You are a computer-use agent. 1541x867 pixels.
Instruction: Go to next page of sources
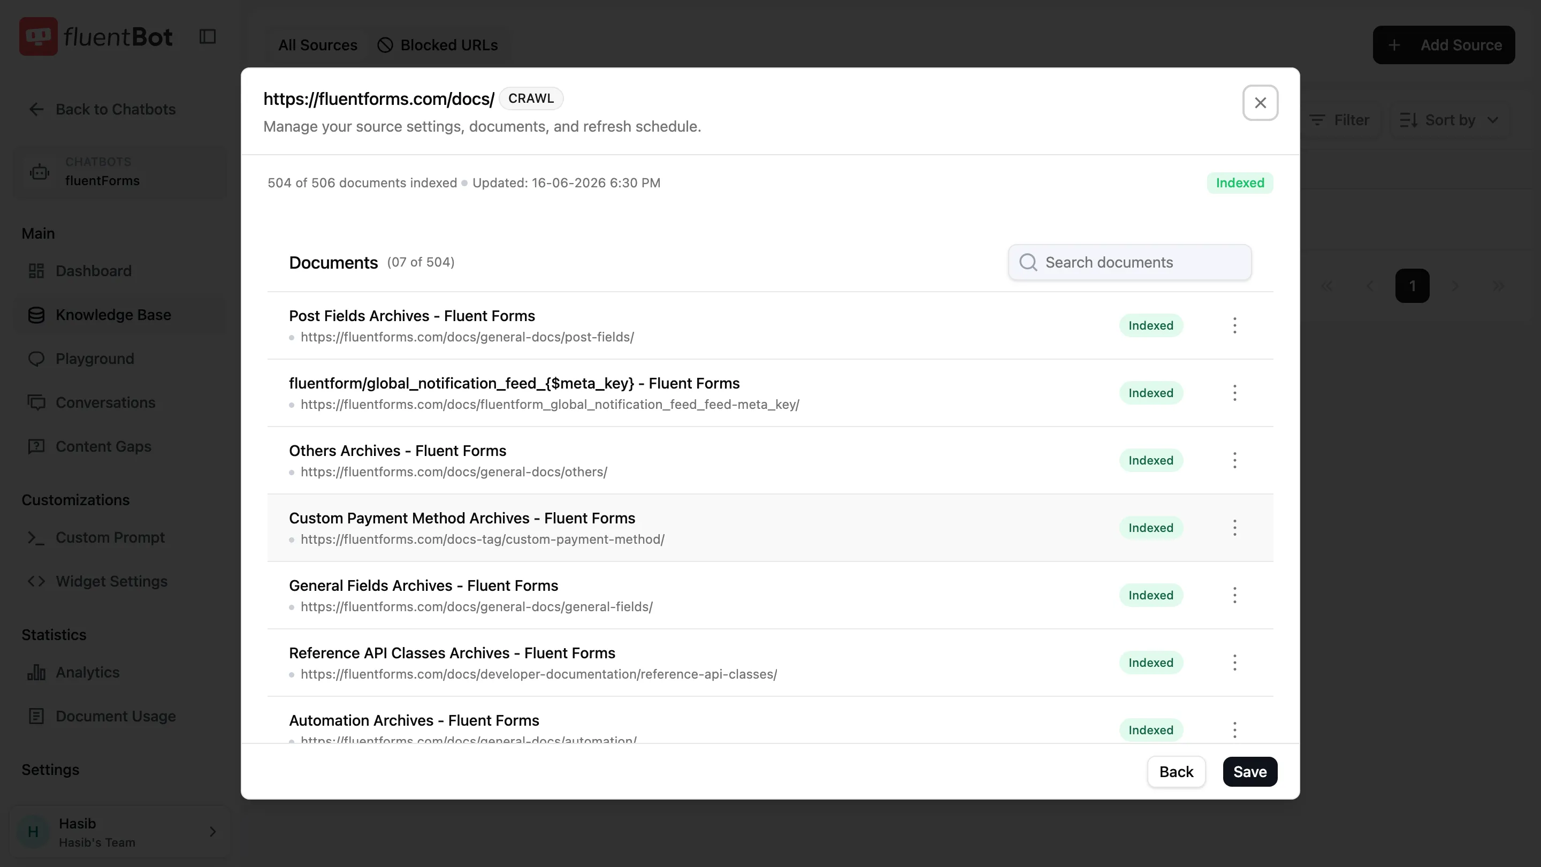point(1455,286)
